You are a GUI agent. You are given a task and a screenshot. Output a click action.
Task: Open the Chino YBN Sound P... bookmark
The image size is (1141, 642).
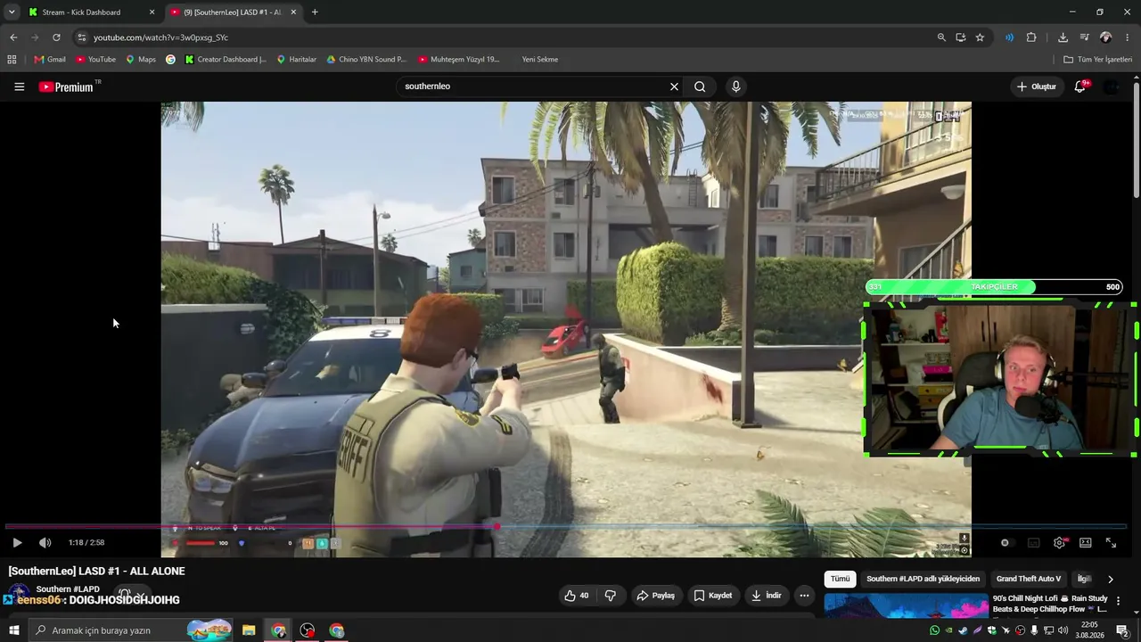(366, 60)
